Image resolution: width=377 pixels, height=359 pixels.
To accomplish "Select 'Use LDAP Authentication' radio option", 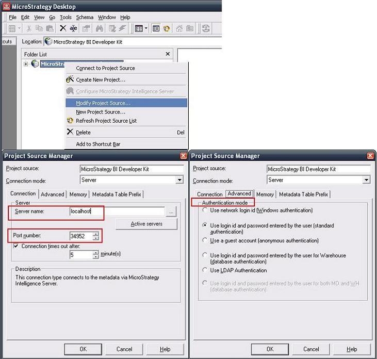I will tap(206, 270).
